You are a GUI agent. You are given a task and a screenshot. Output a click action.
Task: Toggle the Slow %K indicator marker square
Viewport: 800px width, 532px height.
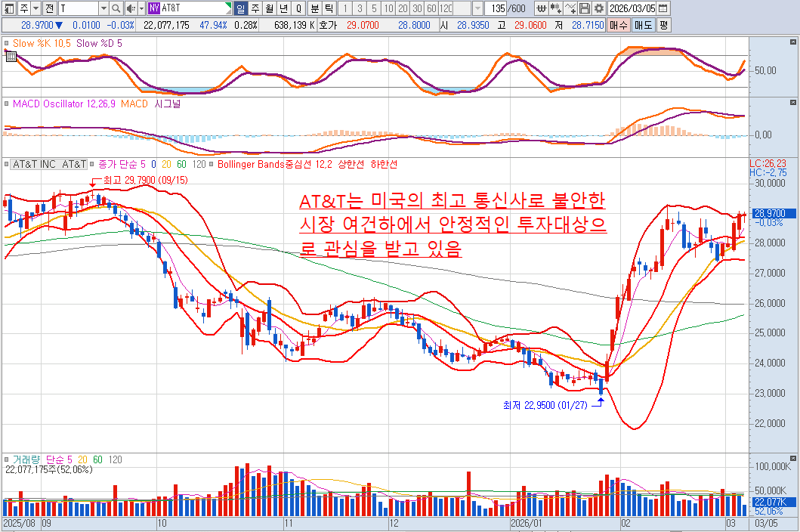(x=7, y=44)
